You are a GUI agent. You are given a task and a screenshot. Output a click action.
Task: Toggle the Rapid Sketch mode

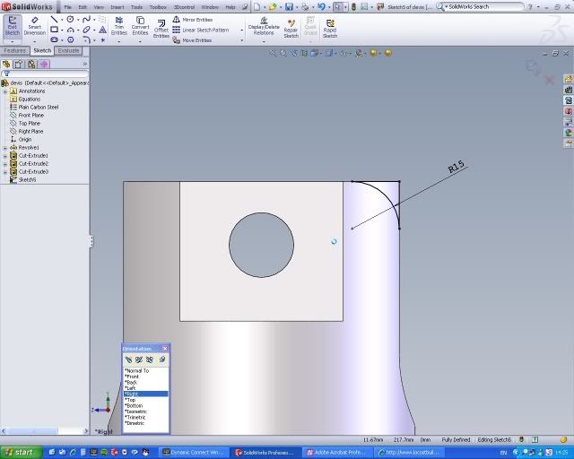coord(330,27)
